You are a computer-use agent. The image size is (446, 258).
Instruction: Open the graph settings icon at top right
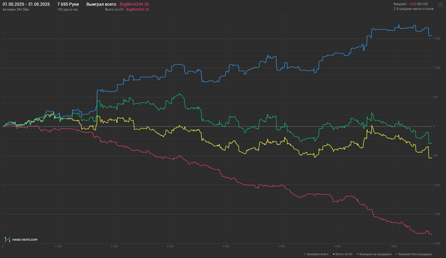pyautogui.click(x=441, y=5)
